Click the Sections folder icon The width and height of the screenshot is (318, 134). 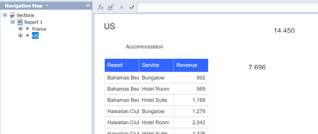click(x=12, y=15)
